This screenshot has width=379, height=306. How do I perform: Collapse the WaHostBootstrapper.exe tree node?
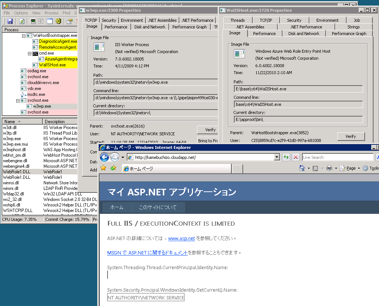click(x=24, y=36)
